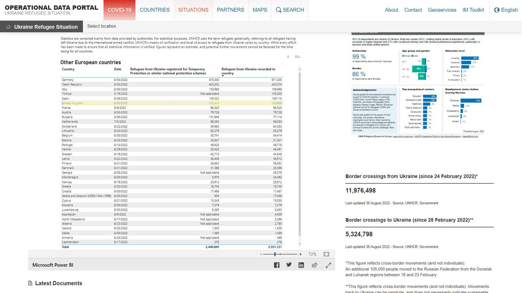Click Temporary Protection column header

coord(168,71)
